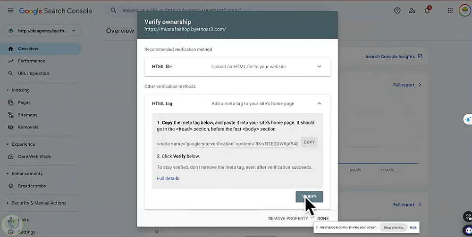
Task: Go to Core Web Vitals
Action: (34, 157)
